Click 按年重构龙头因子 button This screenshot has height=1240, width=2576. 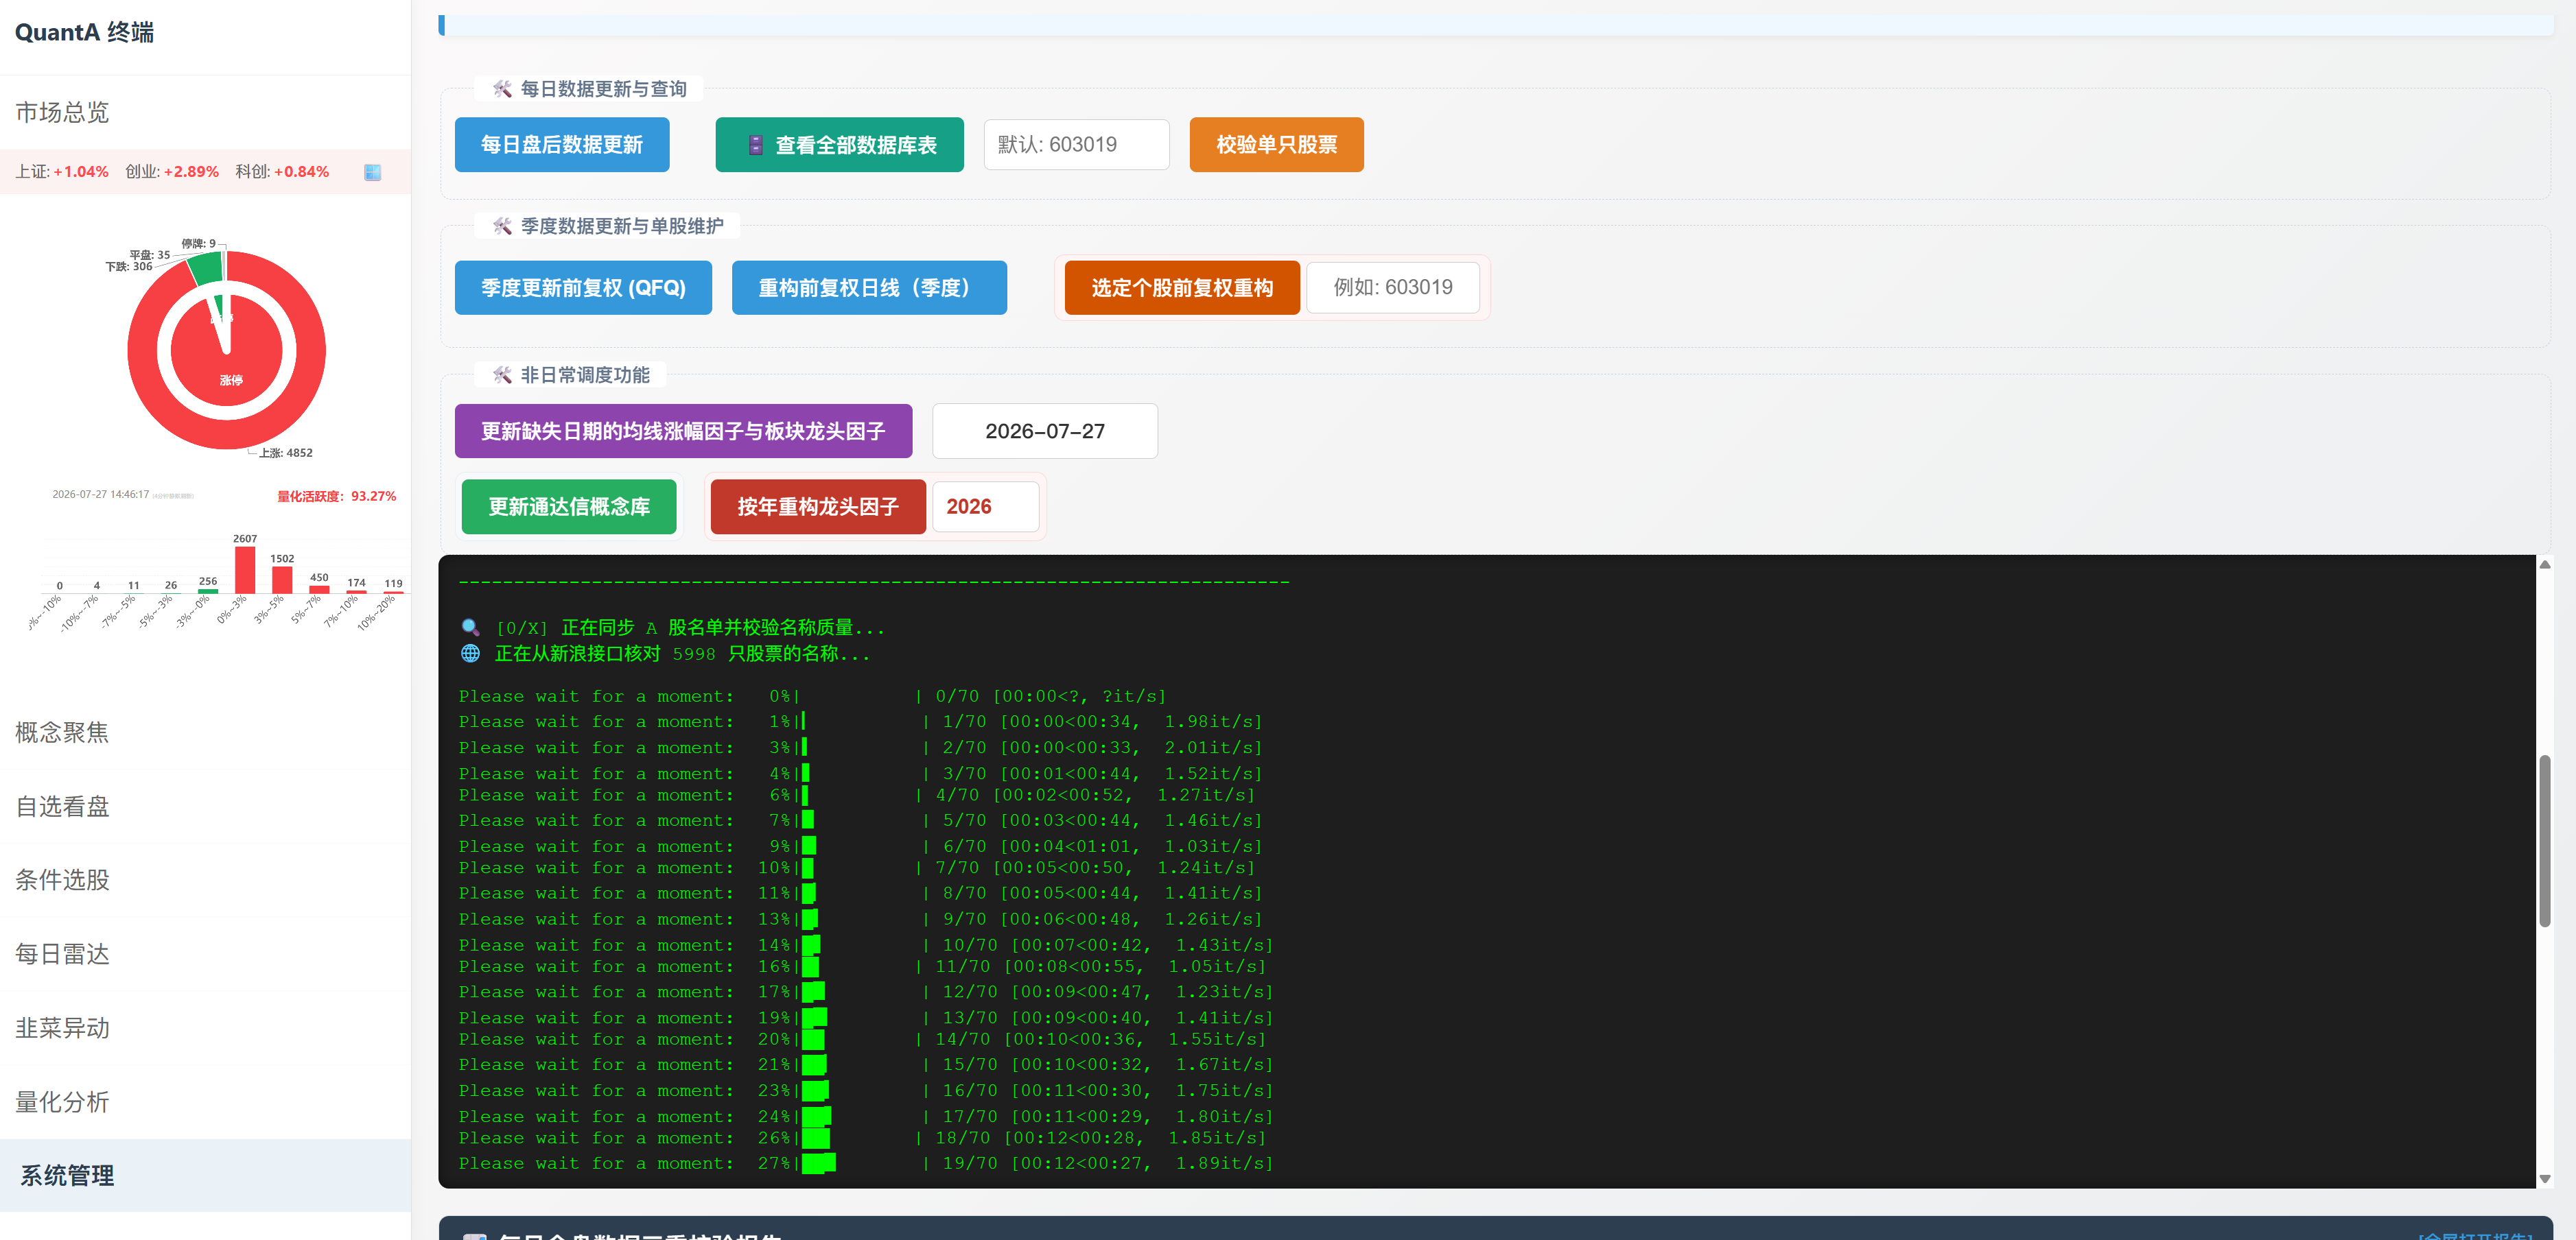tap(818, 507)
